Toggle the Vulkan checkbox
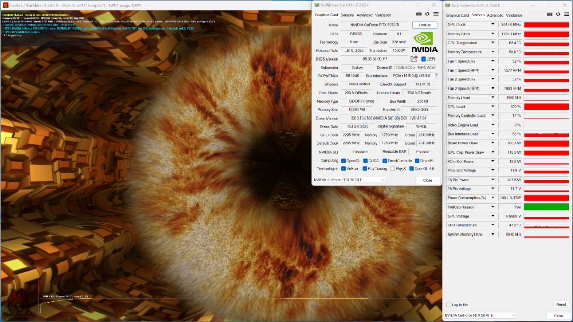The image size is (573, 322). [343, 169]
